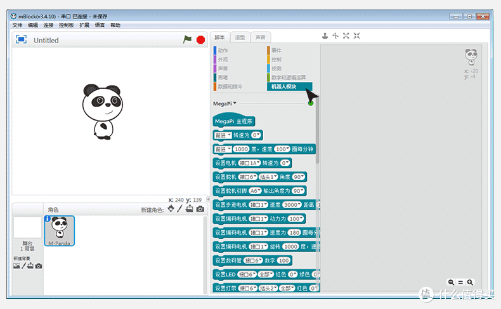Open the 全部 dropdown in the 设置LED block
Screen dimensions: 501x309
pos(266,274)
